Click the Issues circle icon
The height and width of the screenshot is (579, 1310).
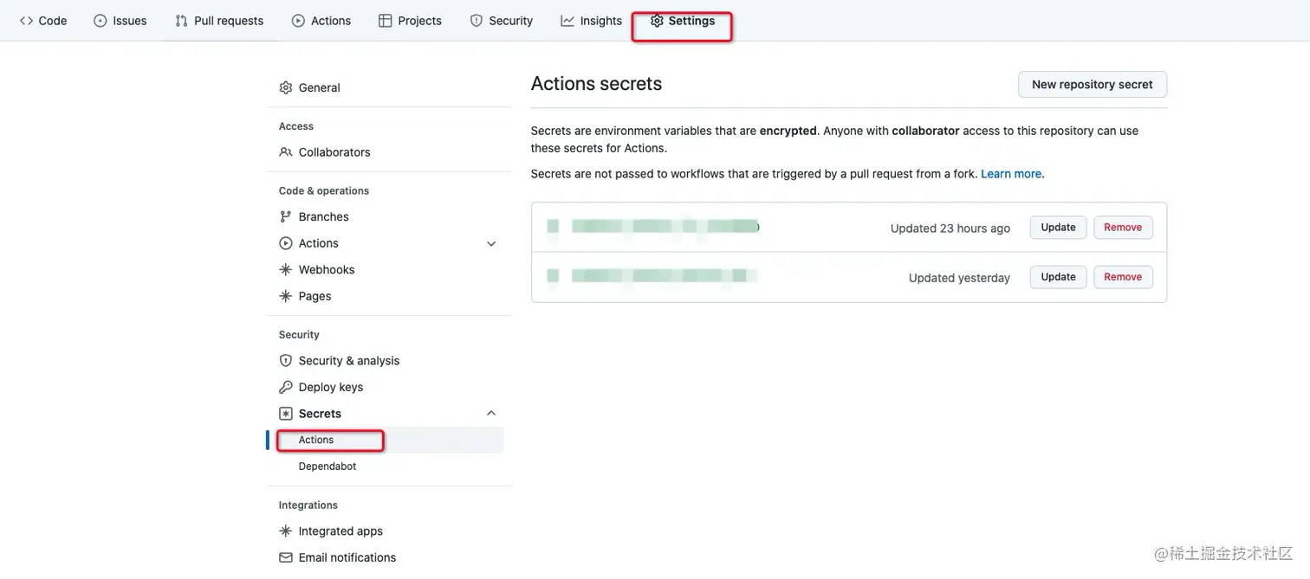101,21
